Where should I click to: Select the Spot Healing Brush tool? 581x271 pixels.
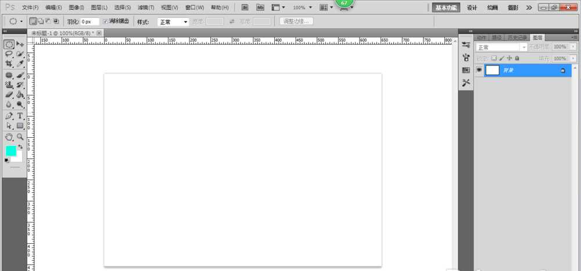pyautogui.click(x=9, y=75)
